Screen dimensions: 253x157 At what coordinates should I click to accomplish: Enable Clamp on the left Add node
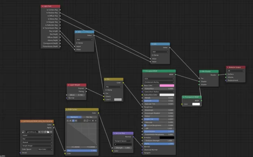(x=77, y=43)
